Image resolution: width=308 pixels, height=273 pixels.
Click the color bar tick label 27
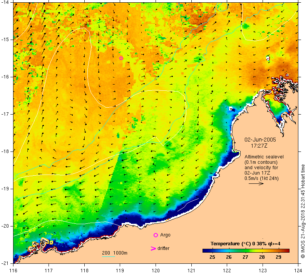[x=245, y=257]
